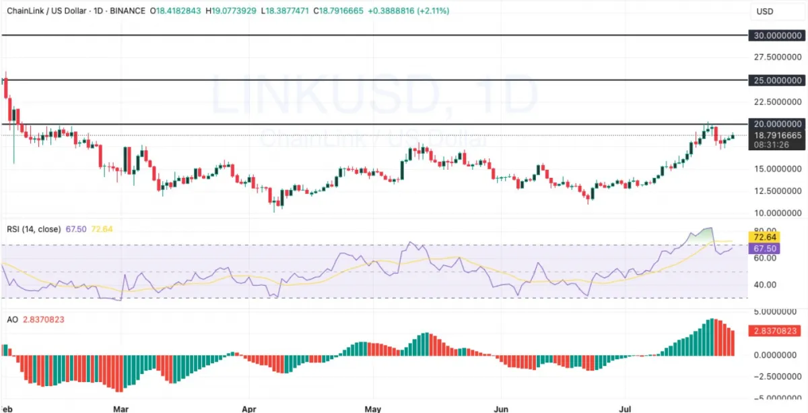Click the 27.5000000 price axis tick
The image size is (808, 413).
coord(778,57)
